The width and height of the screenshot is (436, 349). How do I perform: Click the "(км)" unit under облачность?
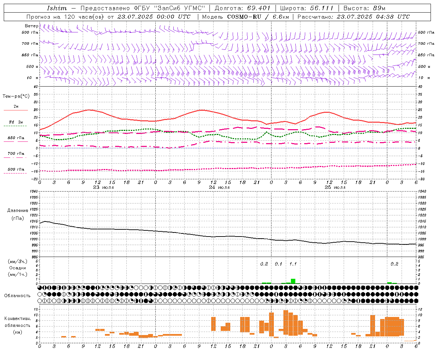(x=17, y=332)
